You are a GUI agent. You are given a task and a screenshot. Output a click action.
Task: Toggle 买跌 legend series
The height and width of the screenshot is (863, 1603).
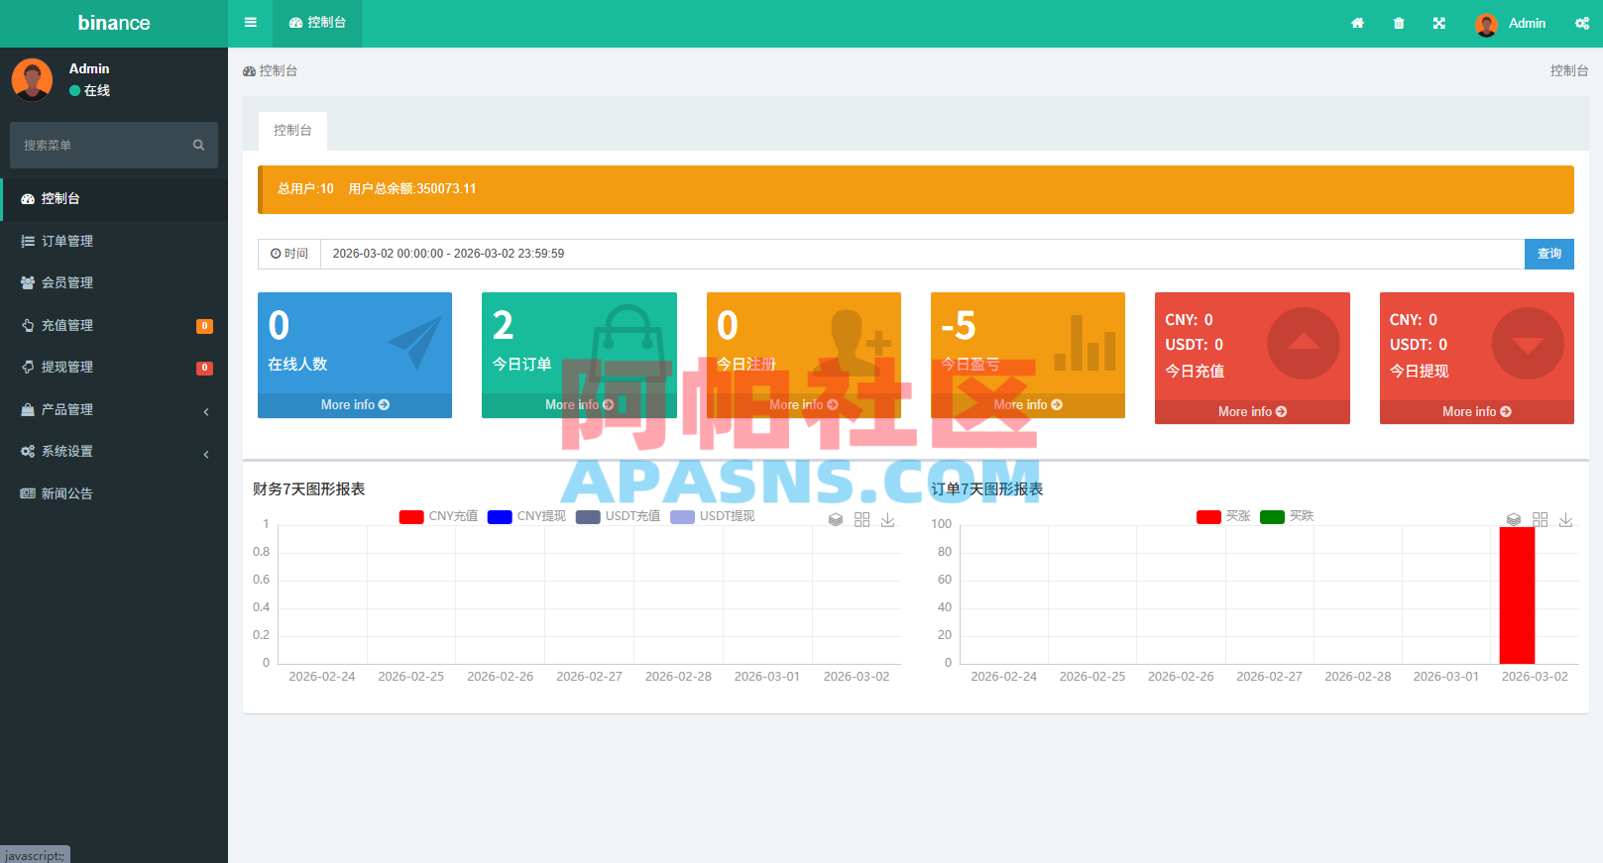point(1287,516)
